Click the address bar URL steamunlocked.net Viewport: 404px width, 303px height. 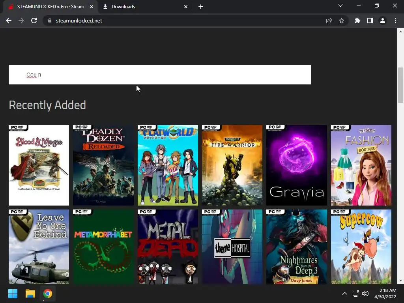(x=79, y=21)
